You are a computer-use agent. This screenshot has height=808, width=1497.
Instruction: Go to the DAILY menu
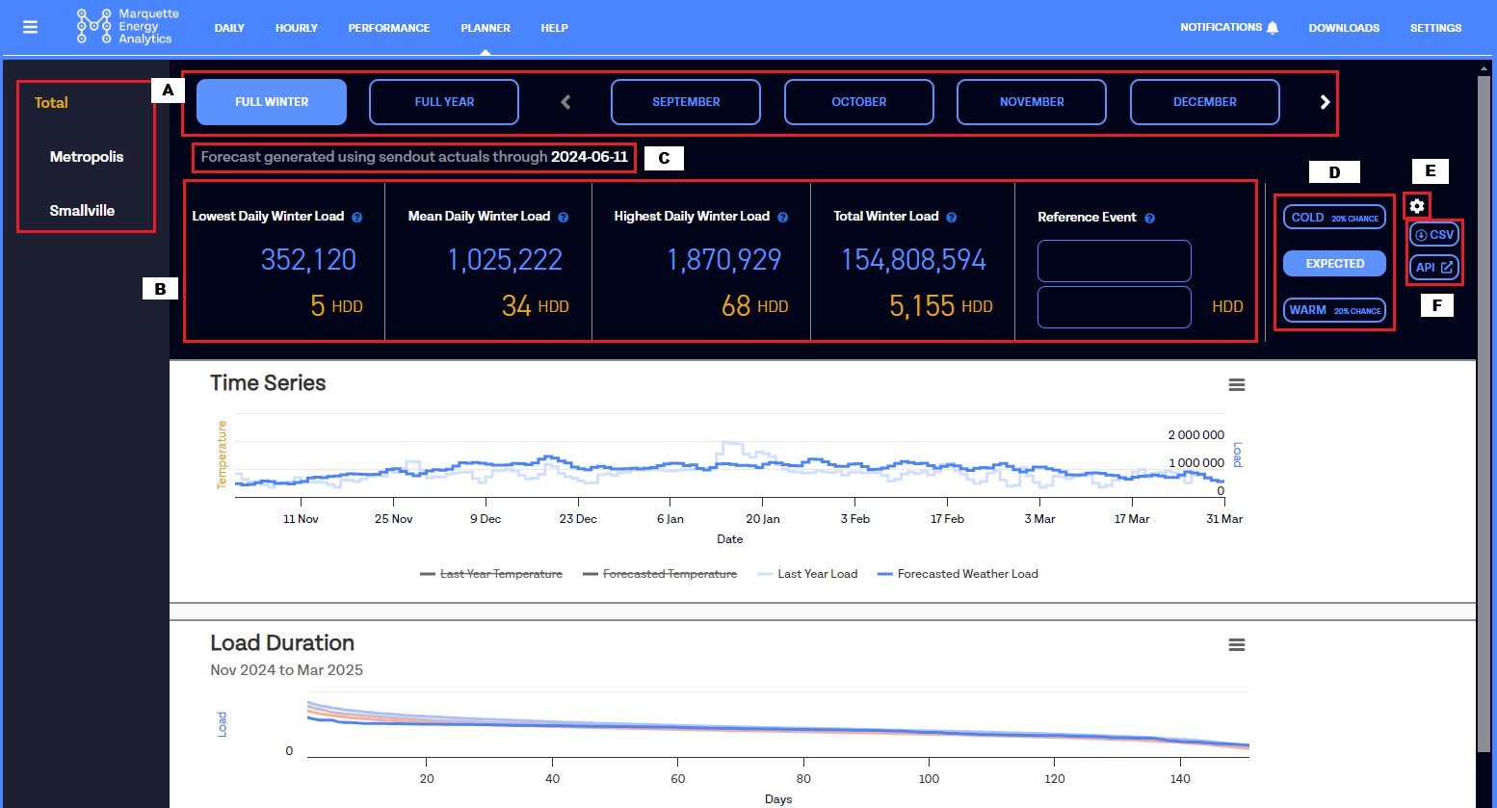click(229, 28)
